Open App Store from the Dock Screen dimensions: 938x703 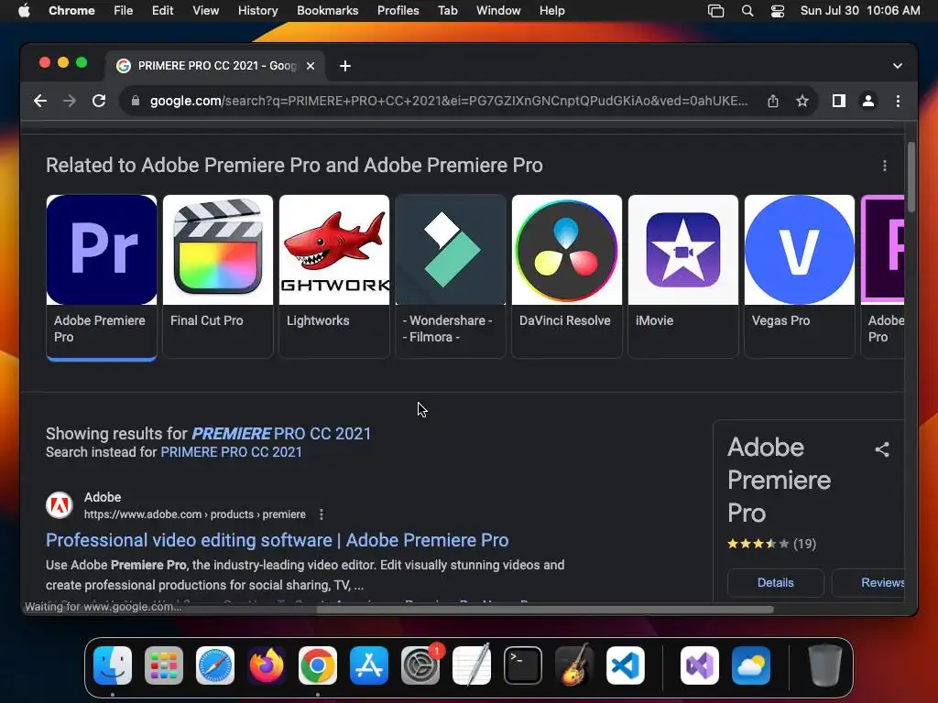pyautogui.click(x=369, y=665)
